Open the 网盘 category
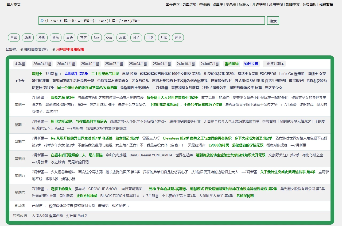The image size is (342, 226). point(150,37)
